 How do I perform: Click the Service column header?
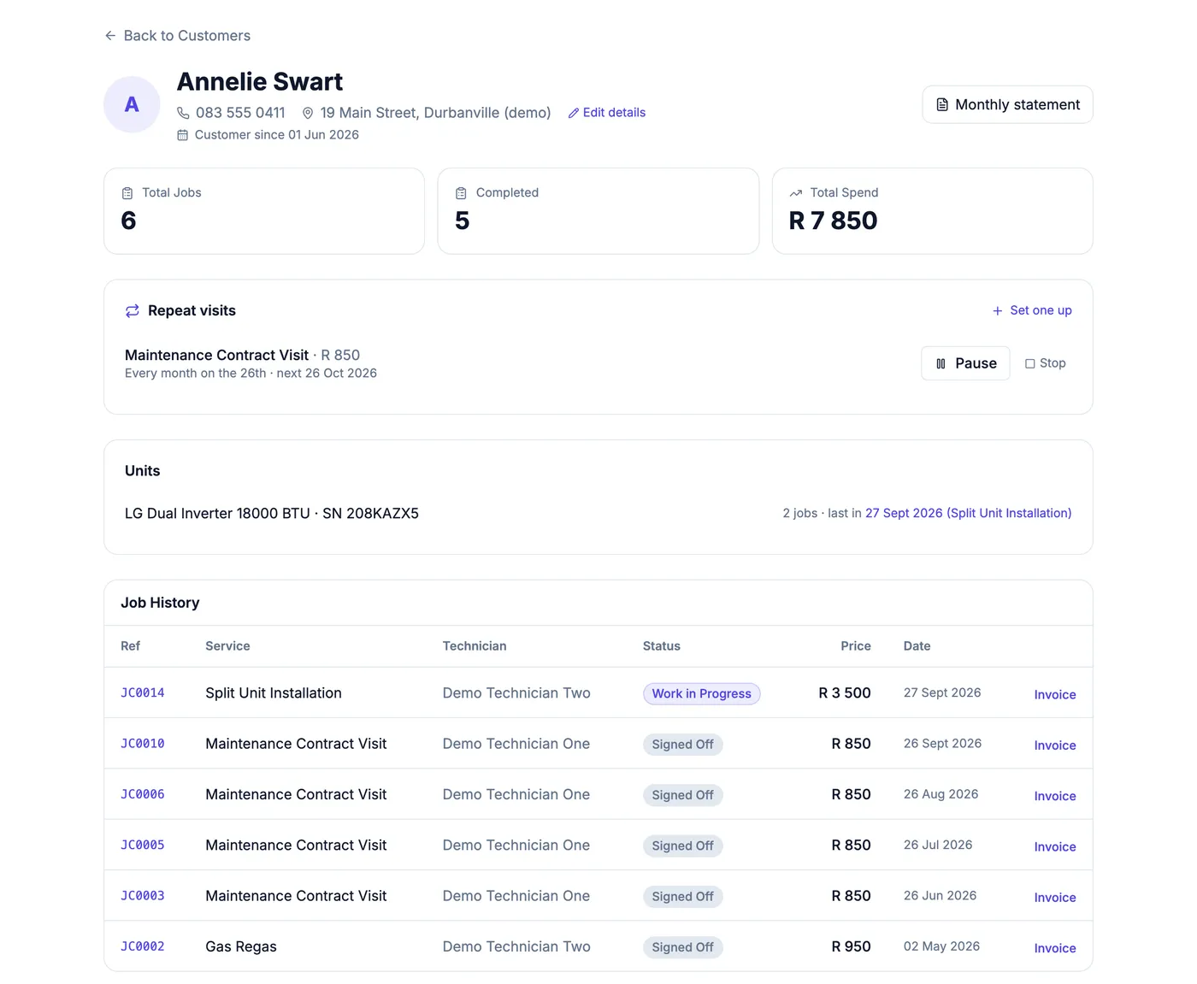227,646
